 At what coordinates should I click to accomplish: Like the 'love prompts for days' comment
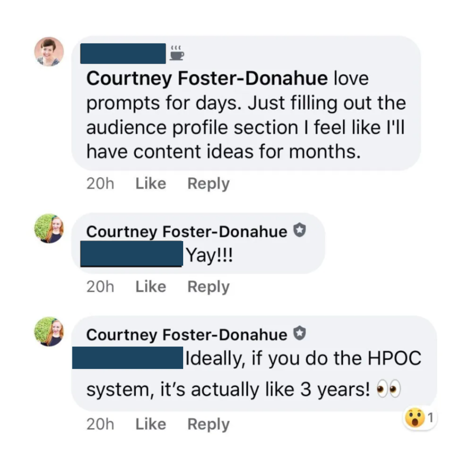click(151, 184)
